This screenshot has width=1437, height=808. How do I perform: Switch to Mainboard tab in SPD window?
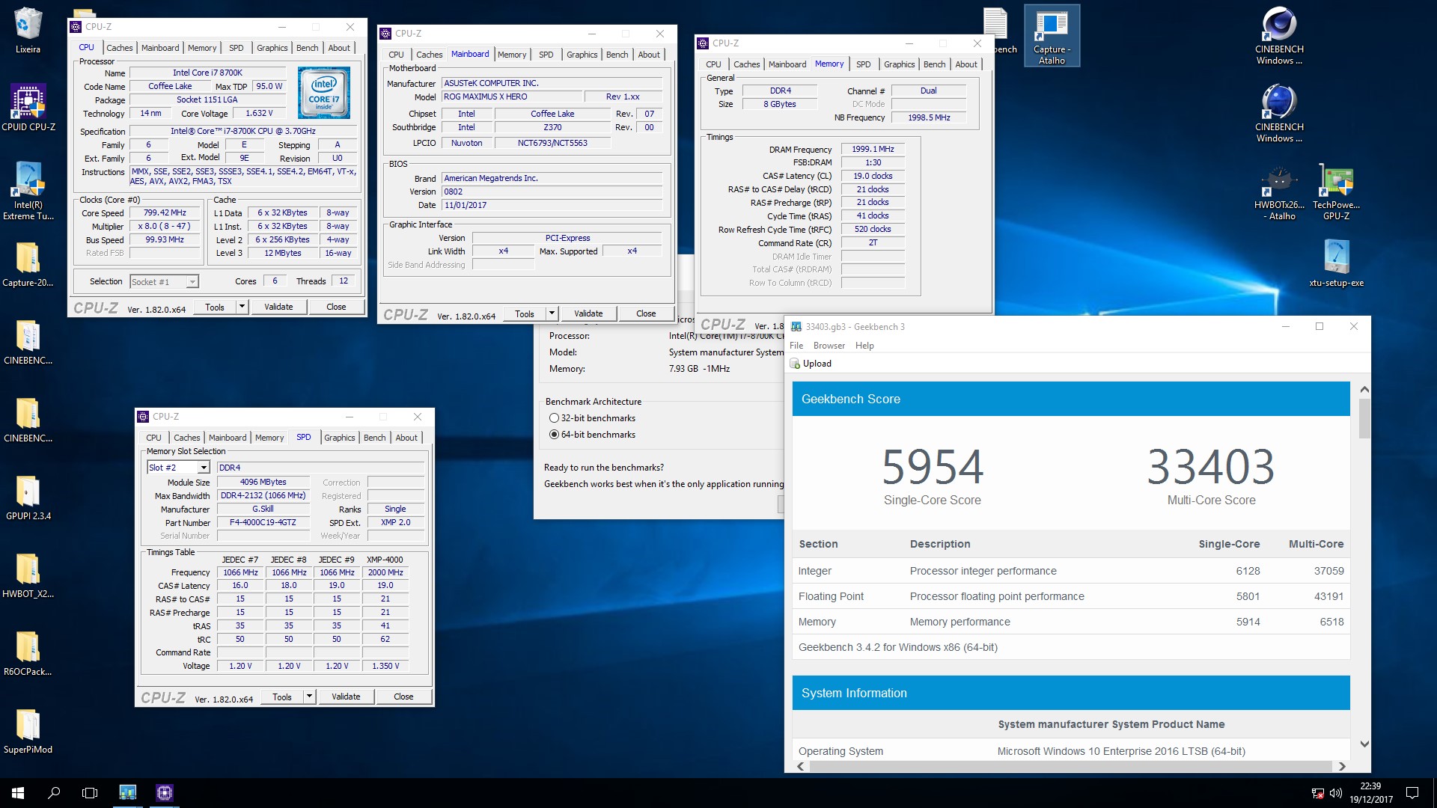228,438
